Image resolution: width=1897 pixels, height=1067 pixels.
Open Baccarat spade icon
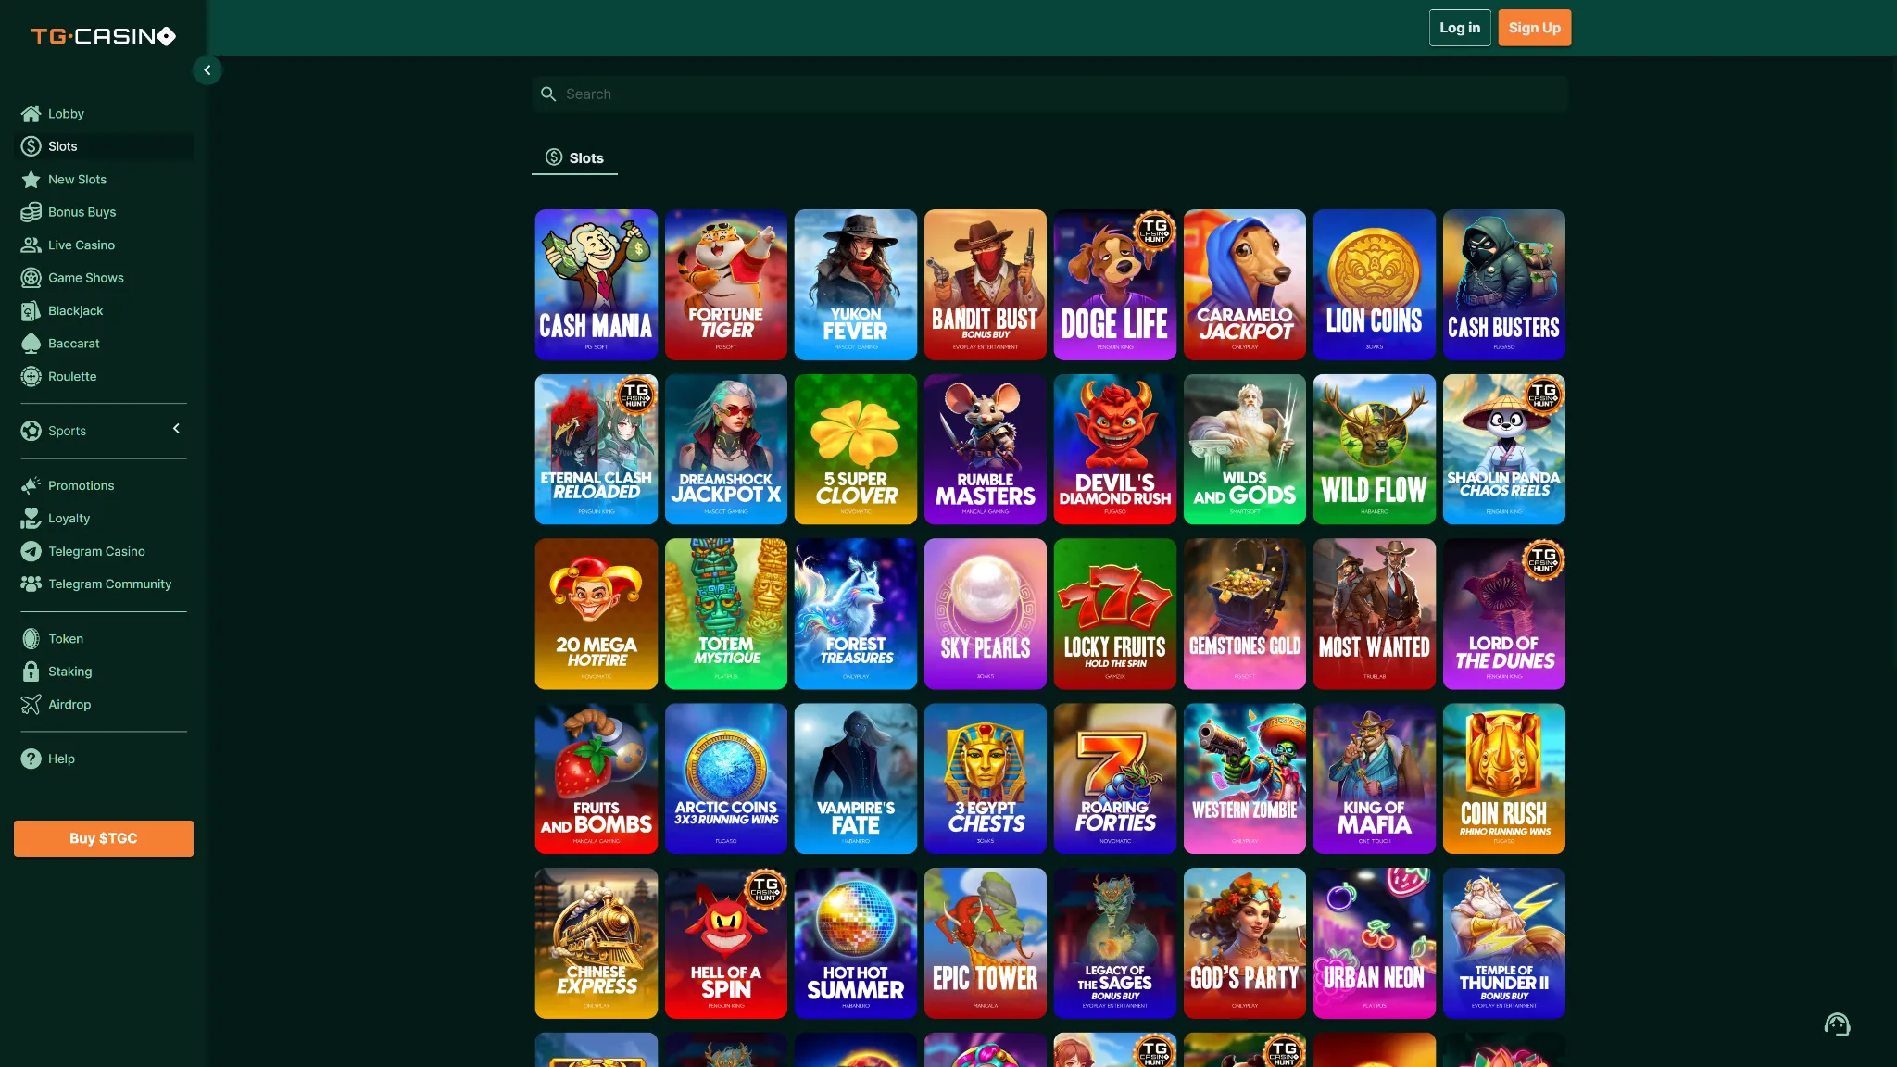click(x=31, y=344)
